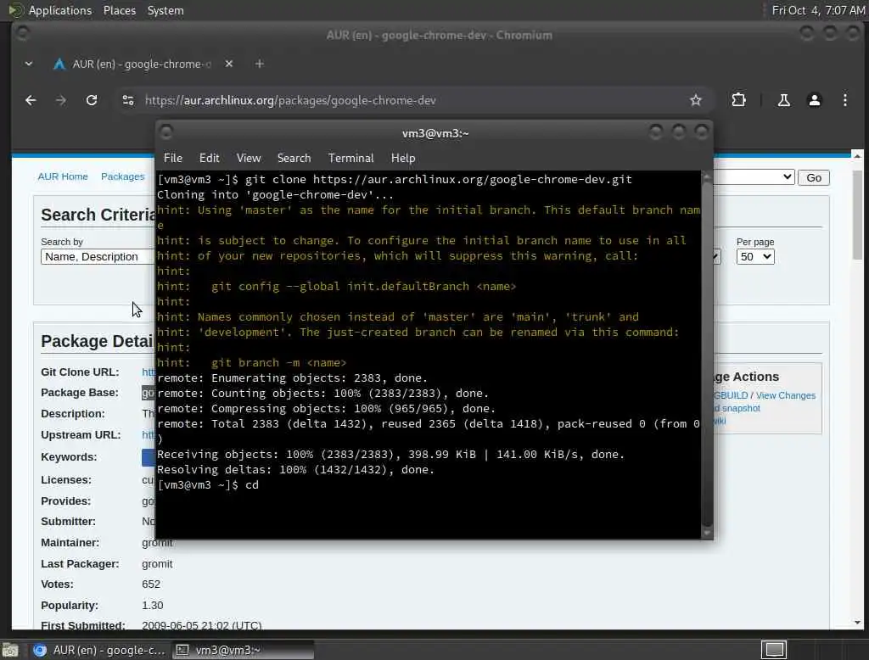
Task: Click the AUR tab favicon
Action: point(59,64)
